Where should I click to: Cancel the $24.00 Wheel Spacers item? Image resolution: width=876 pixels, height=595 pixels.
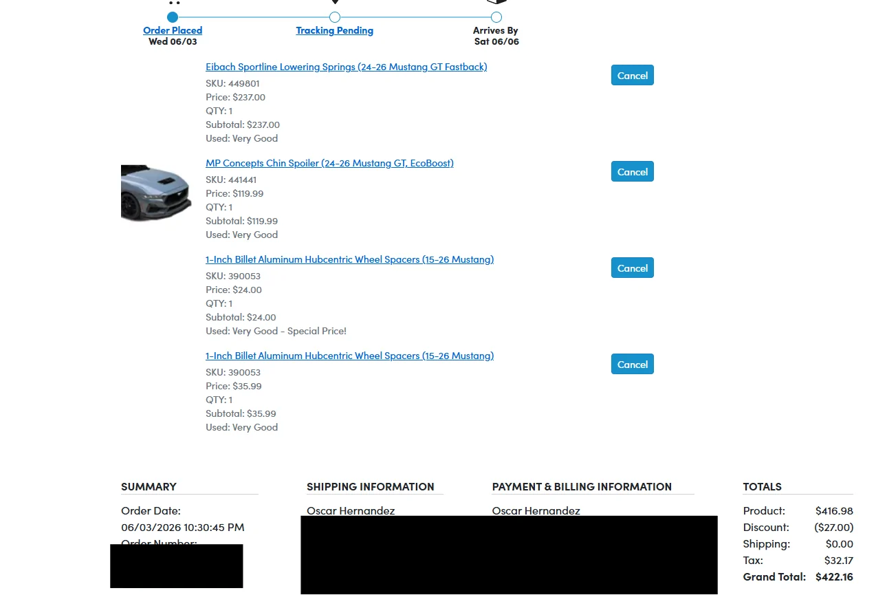pyautogui.click(x=633, y=268)
